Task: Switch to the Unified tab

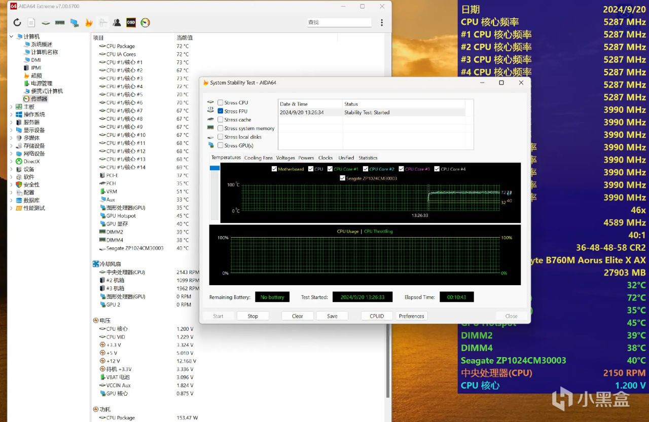Action: pyautogui.click(x=346, y=158)
